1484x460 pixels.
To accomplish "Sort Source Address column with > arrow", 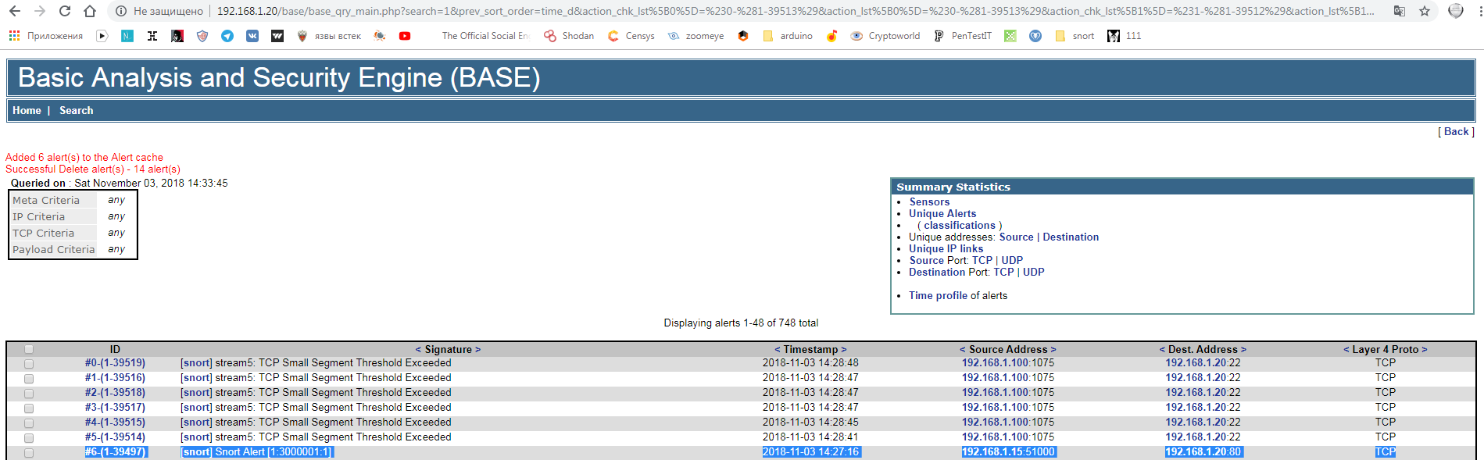I will click(x=1053, y=350).
